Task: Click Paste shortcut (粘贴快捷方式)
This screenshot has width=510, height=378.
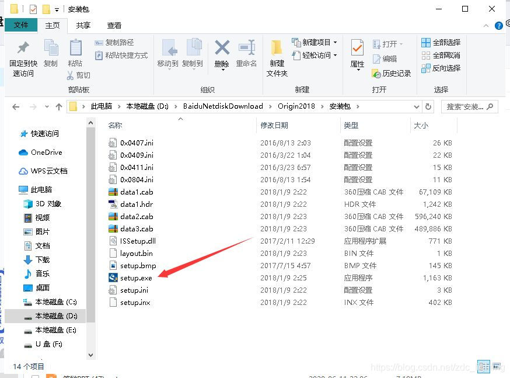Action: [121, 55]
